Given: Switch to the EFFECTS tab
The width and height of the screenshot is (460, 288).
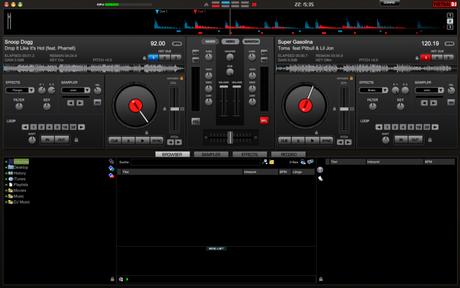Looking at the screenshot, I should tap(250, 154).
